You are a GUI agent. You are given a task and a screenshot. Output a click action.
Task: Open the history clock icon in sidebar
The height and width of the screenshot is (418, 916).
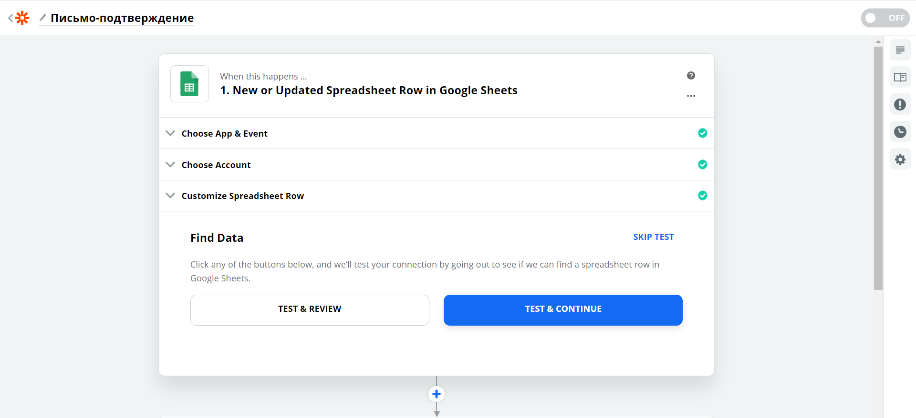(900, 132)
